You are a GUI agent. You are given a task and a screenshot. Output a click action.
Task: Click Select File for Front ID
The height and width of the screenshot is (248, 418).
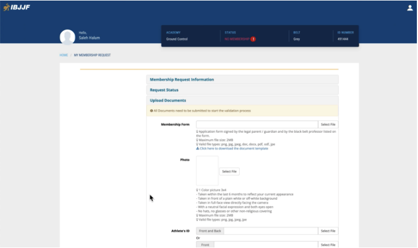coord(328,245)
